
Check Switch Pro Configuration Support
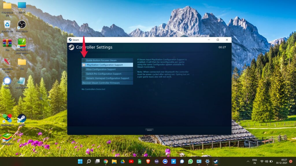pos(107,73)
